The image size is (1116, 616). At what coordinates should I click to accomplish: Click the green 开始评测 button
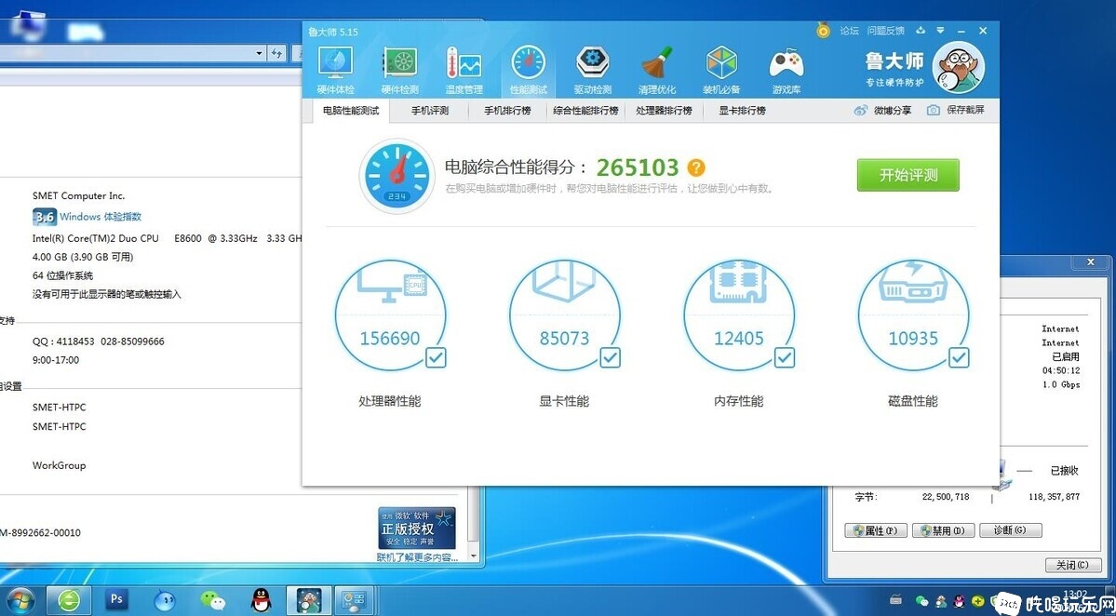click(908, 175)
